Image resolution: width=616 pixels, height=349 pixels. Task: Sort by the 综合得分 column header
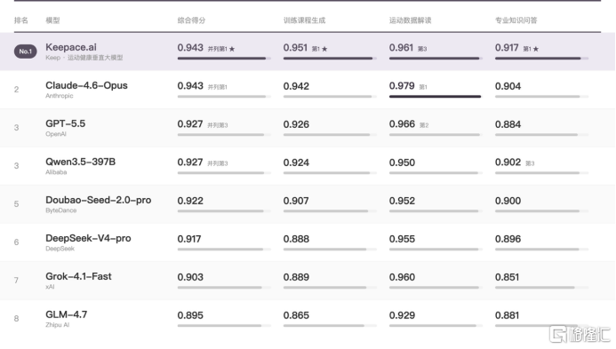pos(191,20)
